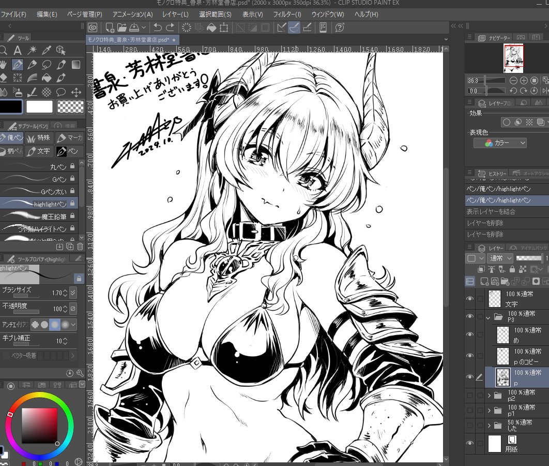Zoom out in Navigator panel
549x466 pixels.
coord(513,80)
